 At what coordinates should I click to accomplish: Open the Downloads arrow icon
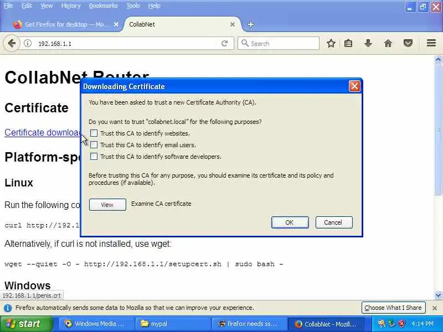(368, 44)
